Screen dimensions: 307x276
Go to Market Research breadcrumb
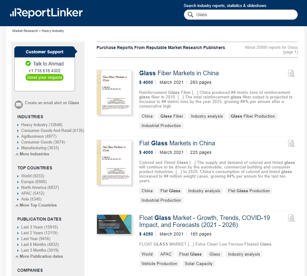[25, 31]
